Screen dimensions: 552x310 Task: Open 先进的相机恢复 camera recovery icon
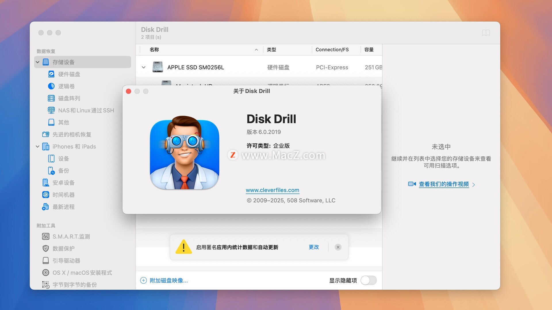(x=45, y=135)
